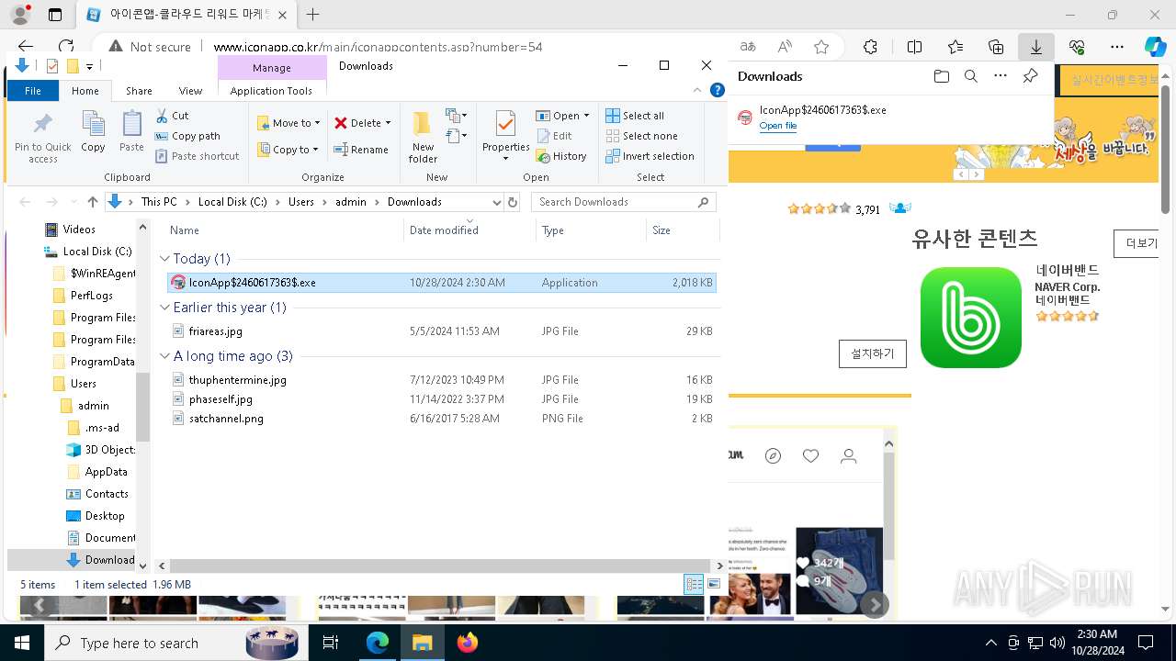Click the Manage contextual tab
This screenshot has height=661, width=1176.
coord(272,68)
